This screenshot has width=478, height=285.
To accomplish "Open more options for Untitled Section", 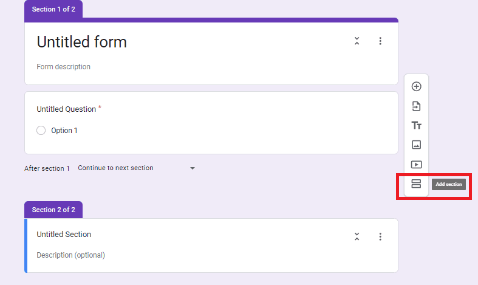I will (380, 236).
